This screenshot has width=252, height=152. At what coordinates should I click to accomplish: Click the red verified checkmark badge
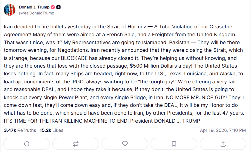[53, 7]
